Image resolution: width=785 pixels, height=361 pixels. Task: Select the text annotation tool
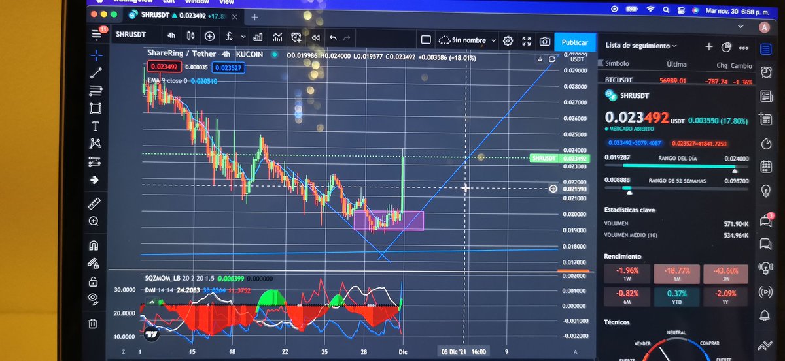click(x=96, y=126)
